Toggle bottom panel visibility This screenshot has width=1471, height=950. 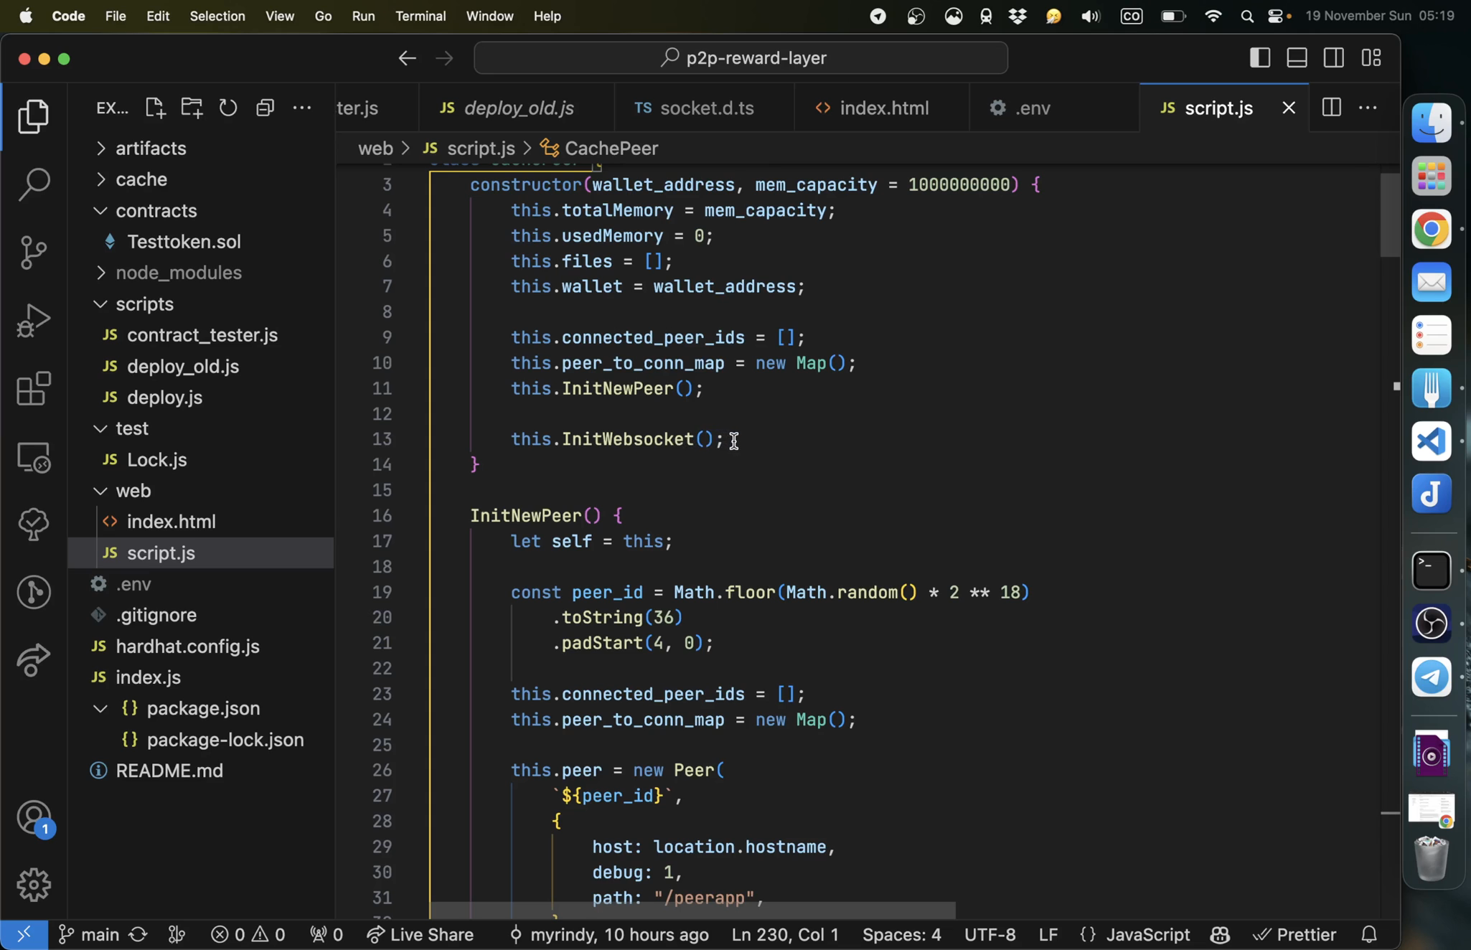(1297, 58)
